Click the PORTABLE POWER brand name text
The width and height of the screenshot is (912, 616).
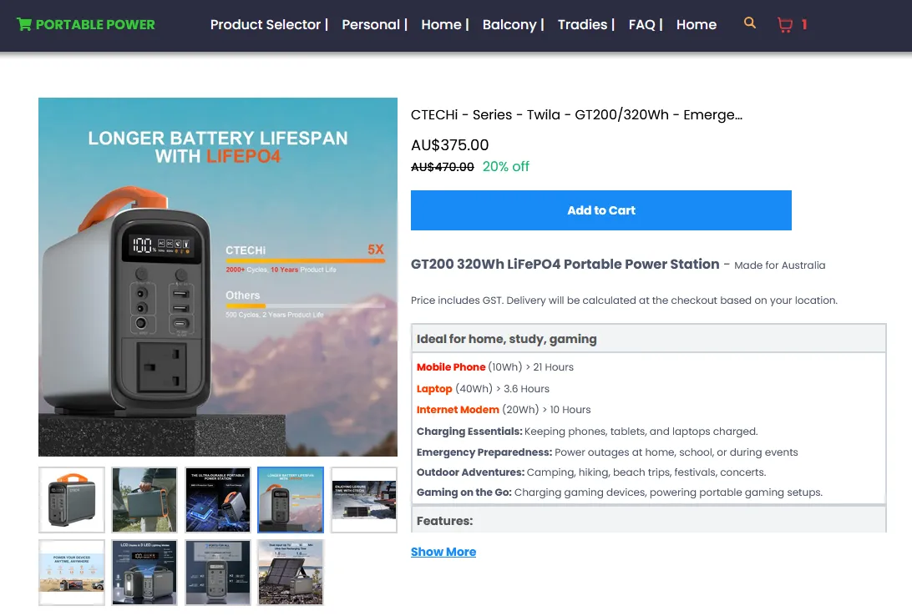tap(95, 24)
